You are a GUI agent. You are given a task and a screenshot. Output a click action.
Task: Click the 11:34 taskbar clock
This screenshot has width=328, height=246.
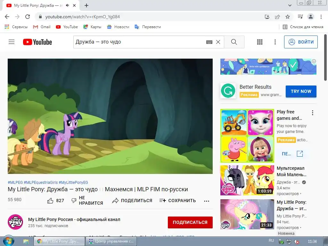[312, 242]
